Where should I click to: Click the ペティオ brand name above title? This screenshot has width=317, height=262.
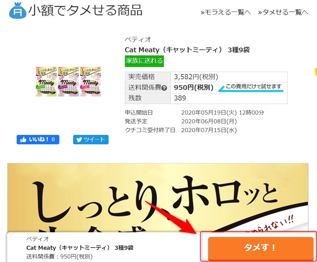tap(138, 39)
